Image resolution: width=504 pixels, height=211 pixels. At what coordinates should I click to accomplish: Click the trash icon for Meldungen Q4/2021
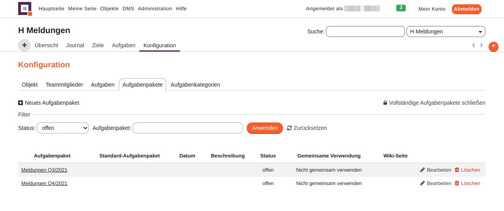coord(457,183)
